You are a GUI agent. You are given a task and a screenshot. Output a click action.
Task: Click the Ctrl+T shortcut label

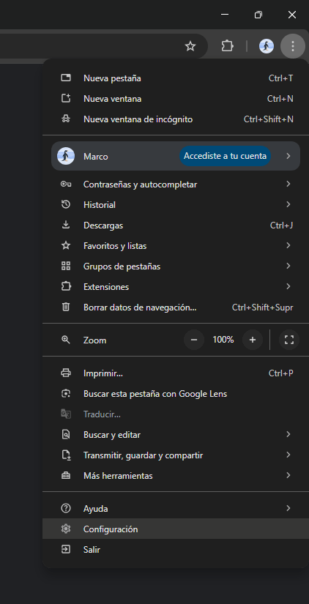pos(281,78)
